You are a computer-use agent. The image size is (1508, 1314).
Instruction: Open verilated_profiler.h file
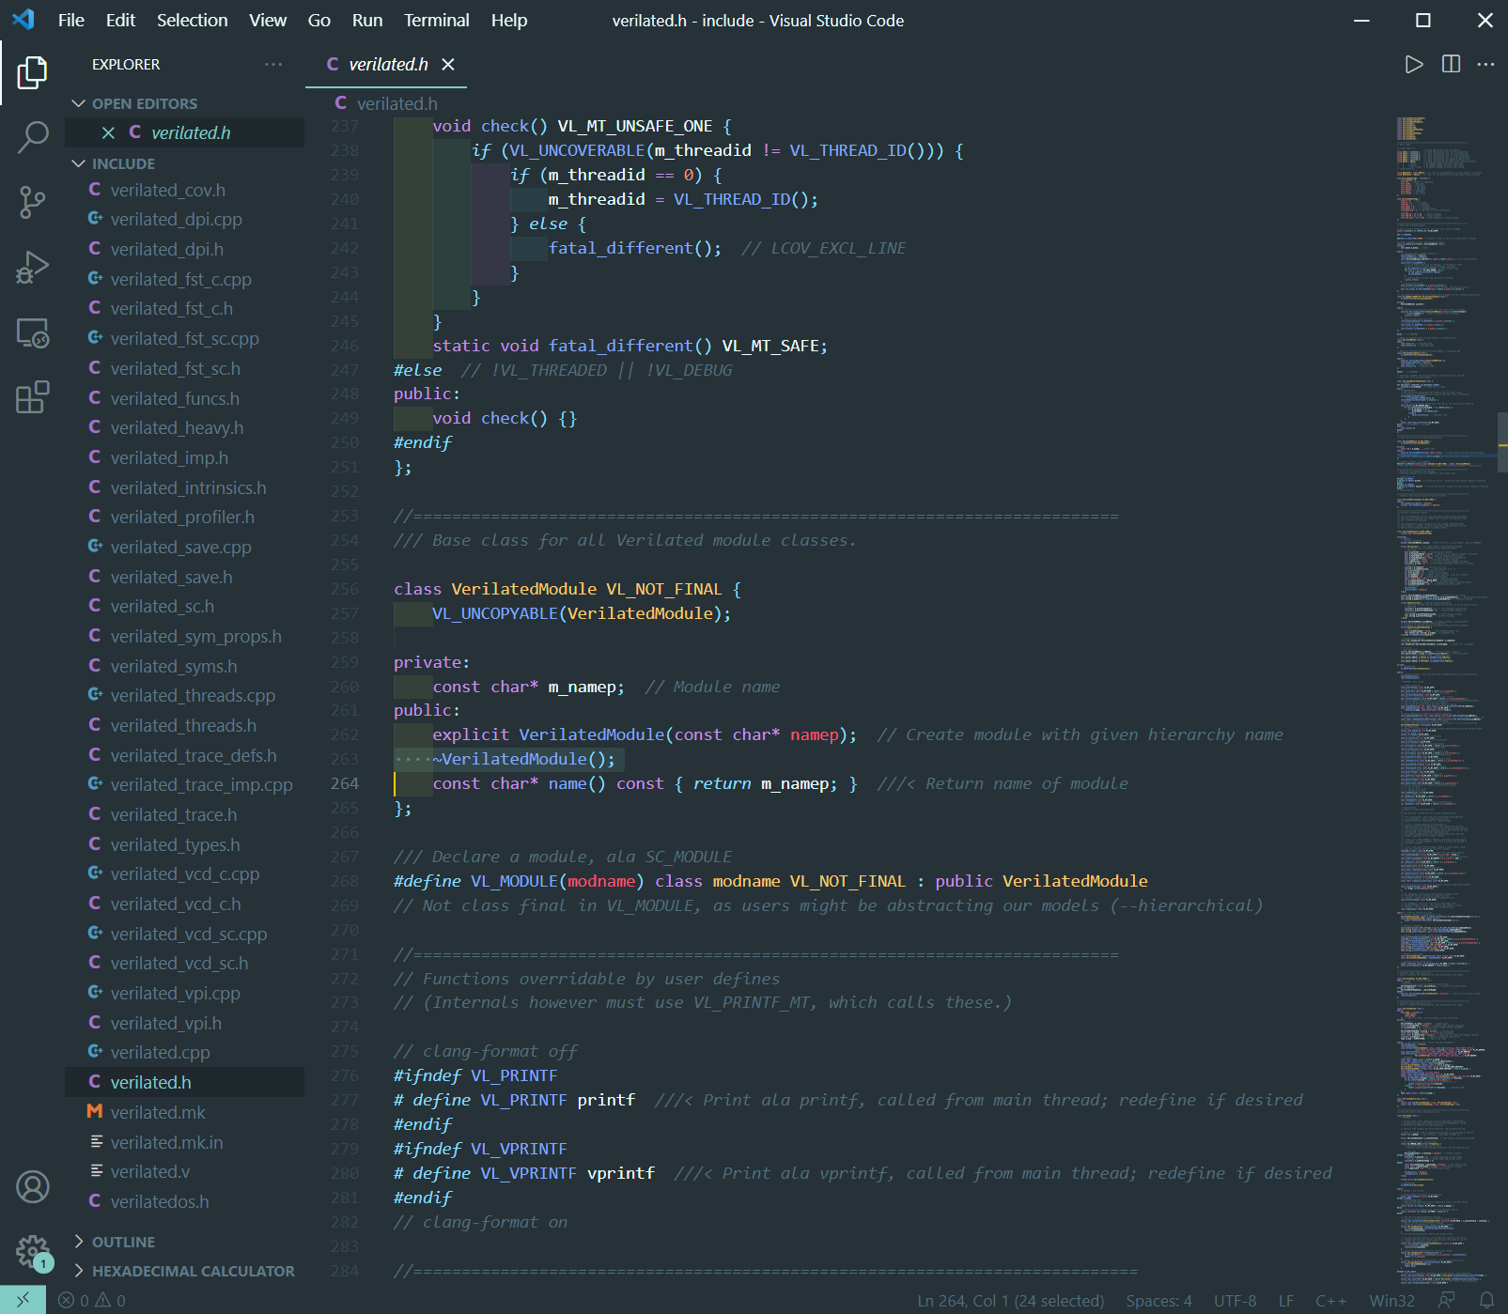pyautogui.click(x=184, y=517)
